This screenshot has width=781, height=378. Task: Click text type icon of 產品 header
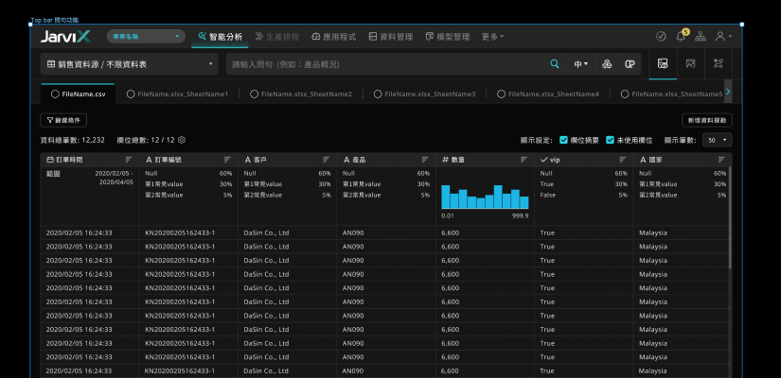coord(346,160)
